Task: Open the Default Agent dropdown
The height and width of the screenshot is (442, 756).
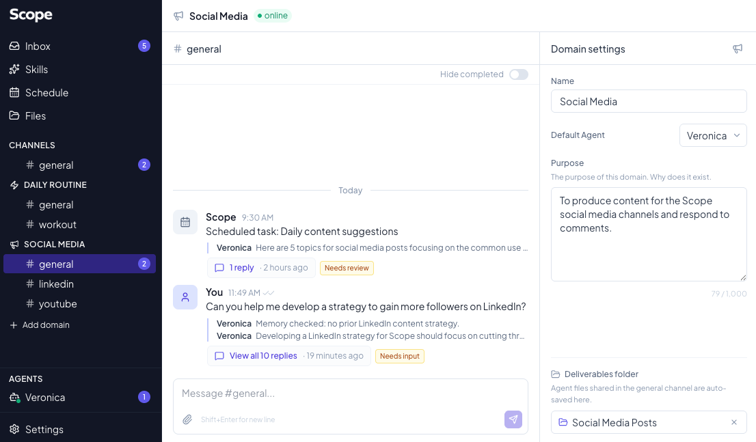Action: (x=713, y=135)
